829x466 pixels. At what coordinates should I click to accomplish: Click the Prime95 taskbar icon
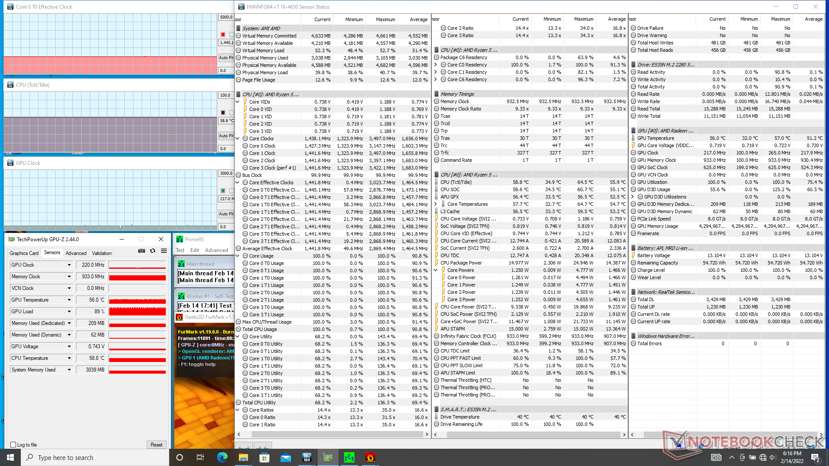349,457
